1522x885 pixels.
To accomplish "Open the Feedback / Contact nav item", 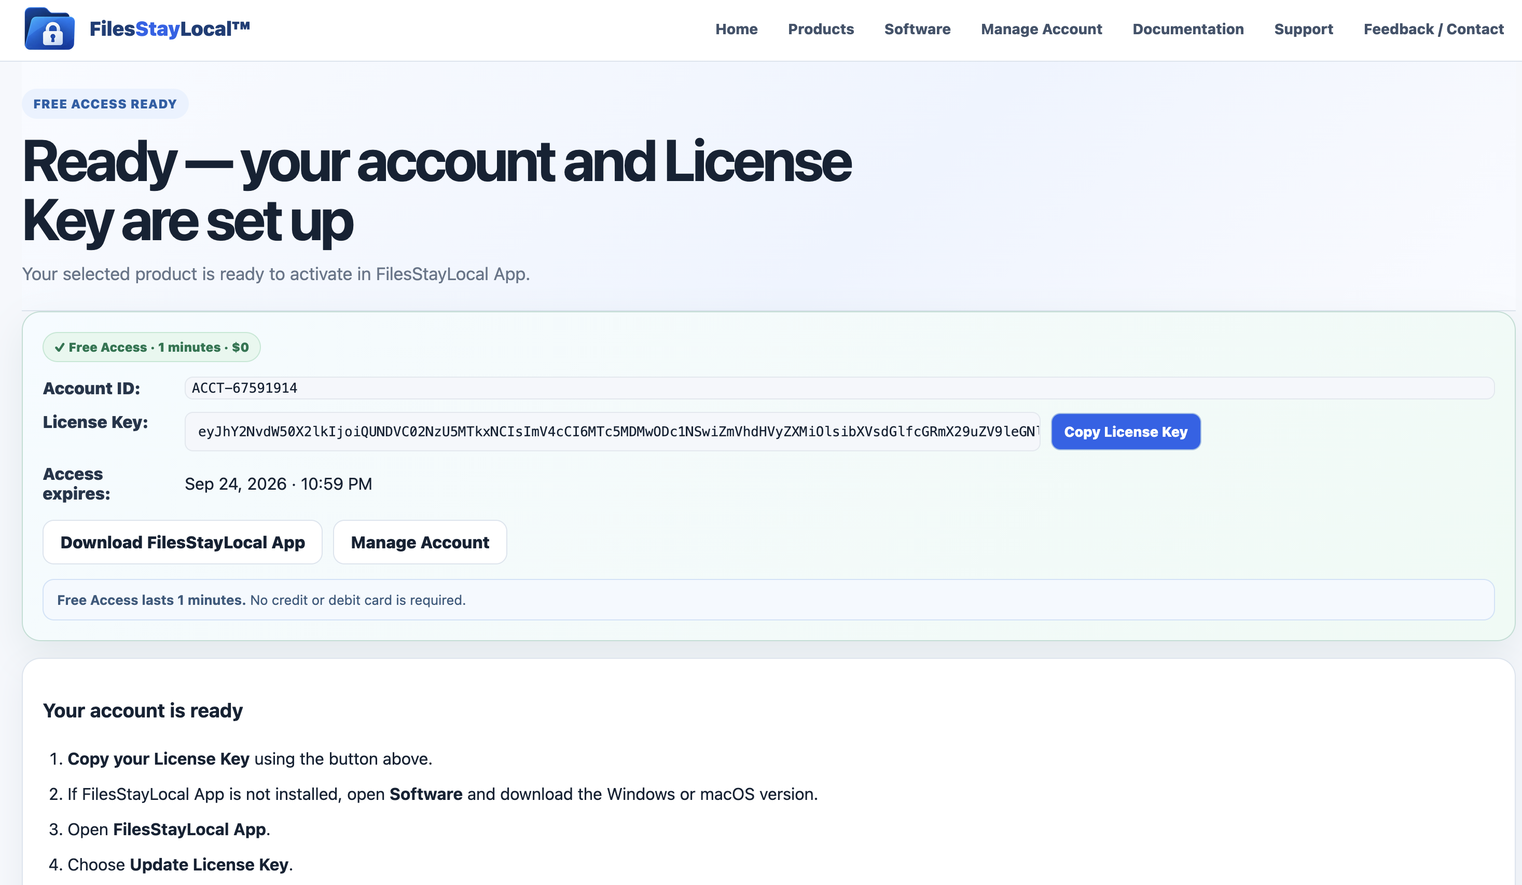I will click(x=1433, y=29).
